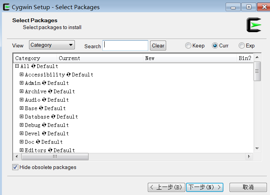
Task: Click the cycle icon beside Editors
Action: pos(50,150)
